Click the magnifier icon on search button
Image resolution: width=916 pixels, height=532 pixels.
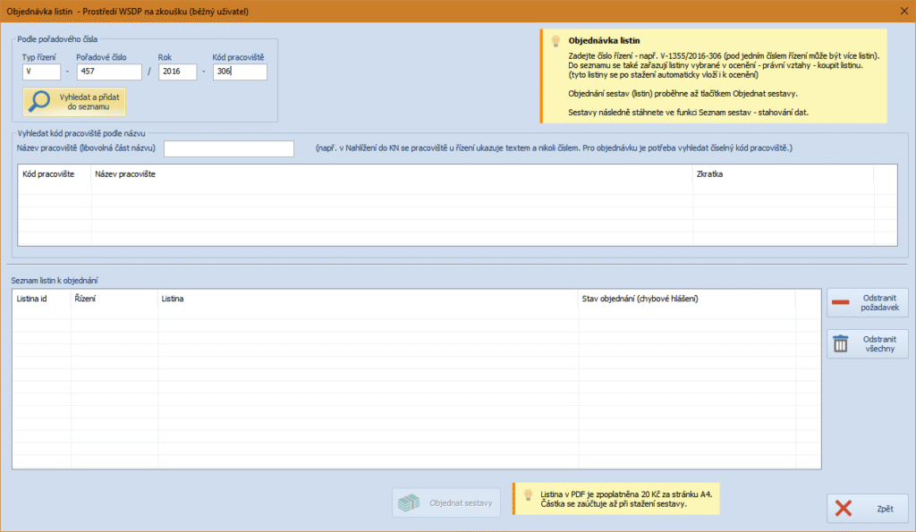coord(39,101)
